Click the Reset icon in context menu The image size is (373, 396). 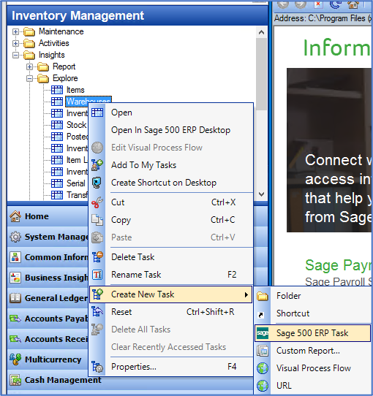tap(97, 312)
